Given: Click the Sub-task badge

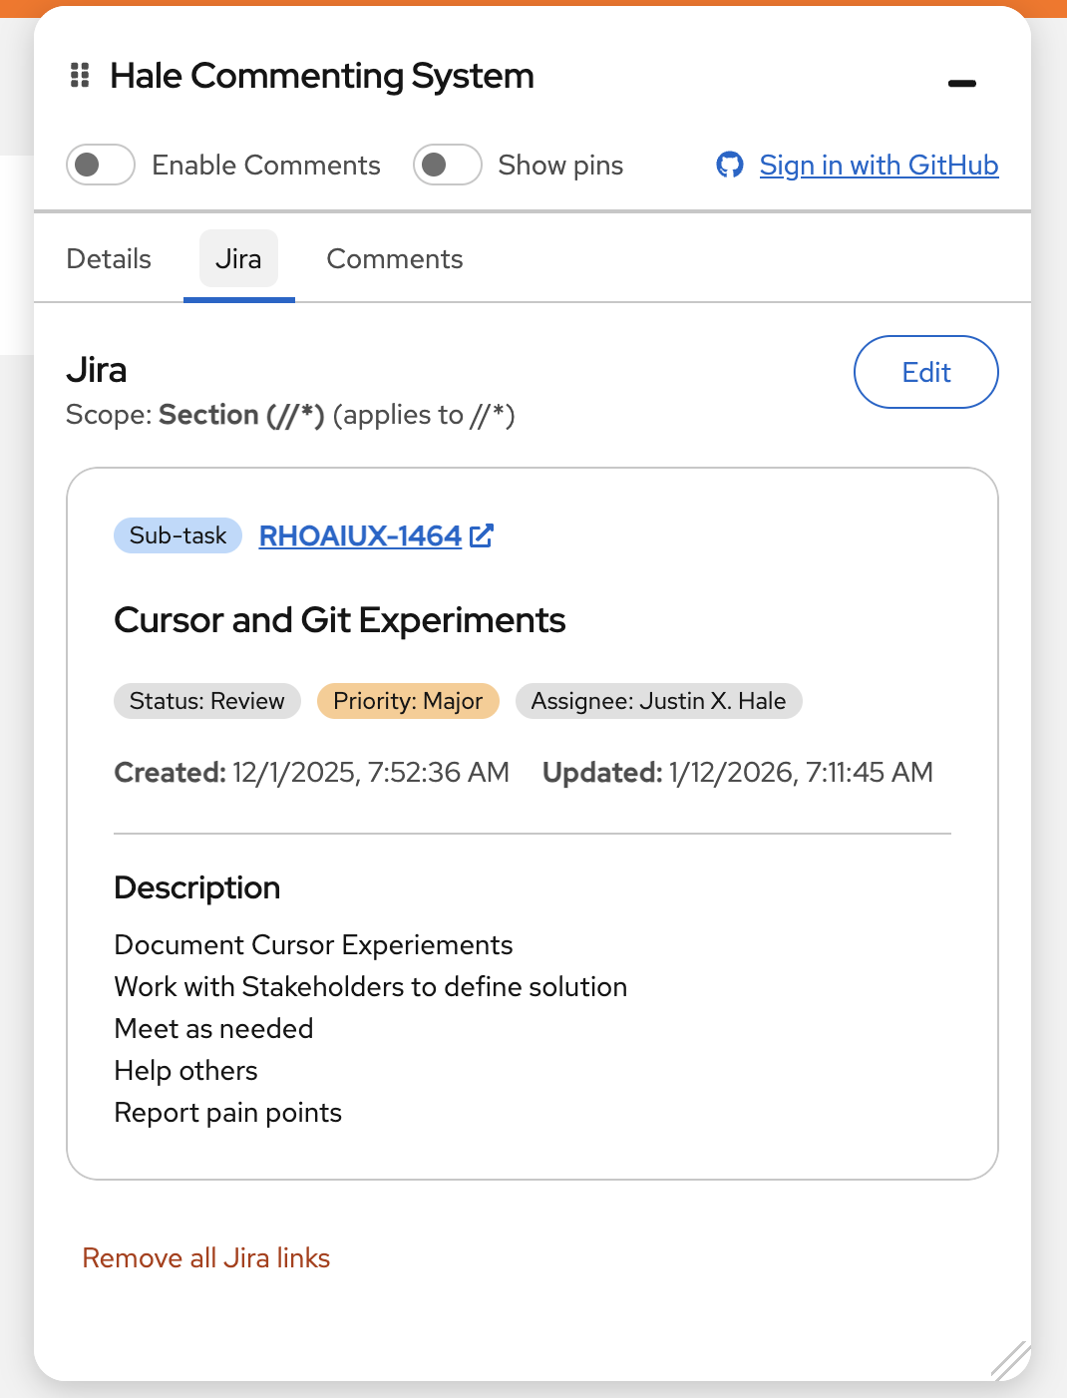Looking at the screenshot, I should coord(178,535).
